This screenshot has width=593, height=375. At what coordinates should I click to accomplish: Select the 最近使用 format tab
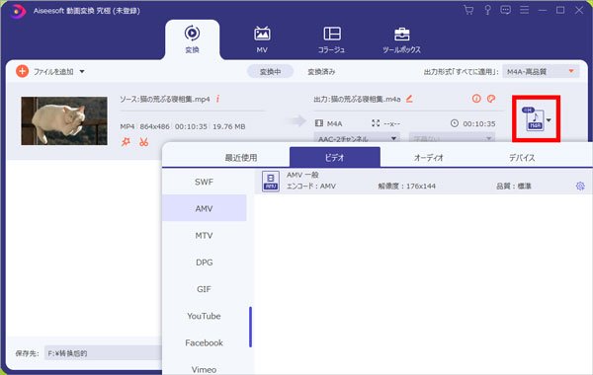pyautogui.click(x=241, y=158)
